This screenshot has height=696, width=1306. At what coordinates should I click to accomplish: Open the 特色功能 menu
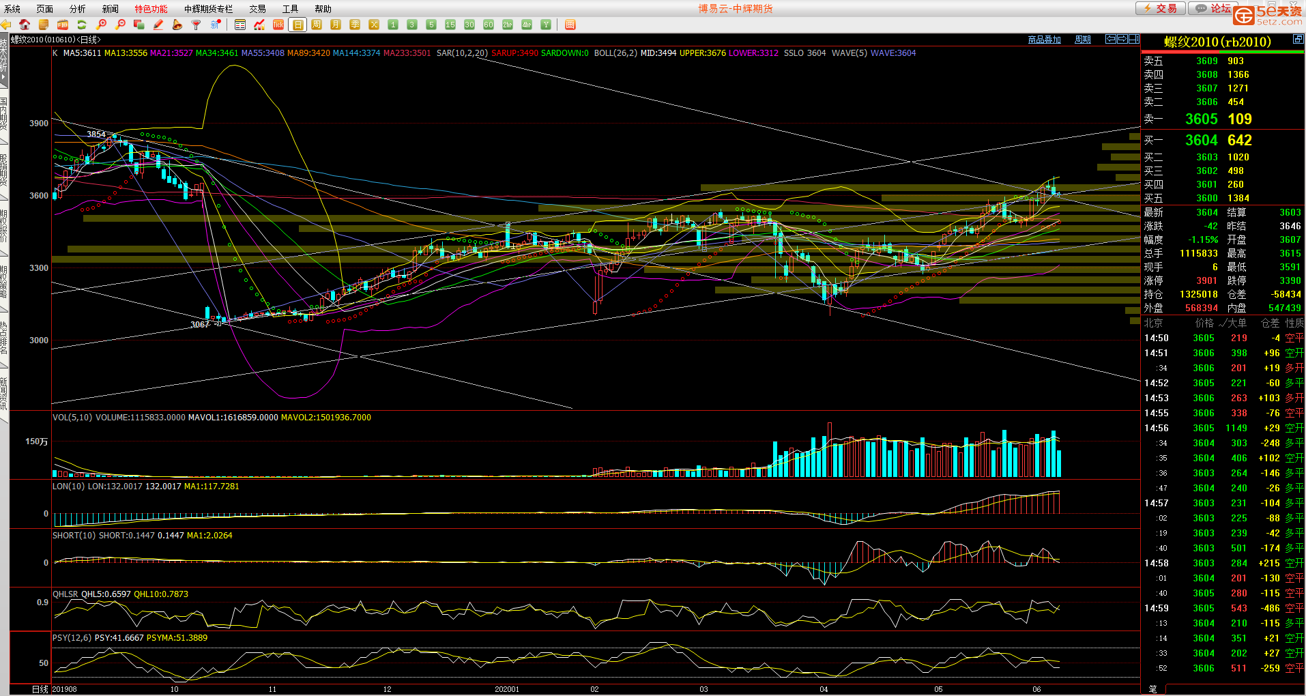click(151, 9)
